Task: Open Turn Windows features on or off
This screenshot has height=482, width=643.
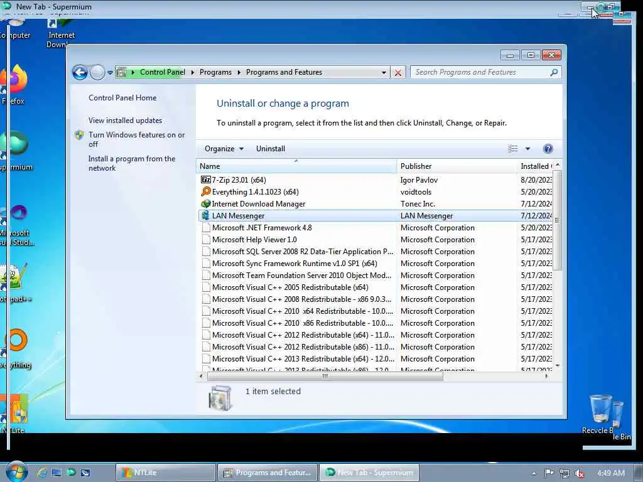Action: click(x=136, y=139)
